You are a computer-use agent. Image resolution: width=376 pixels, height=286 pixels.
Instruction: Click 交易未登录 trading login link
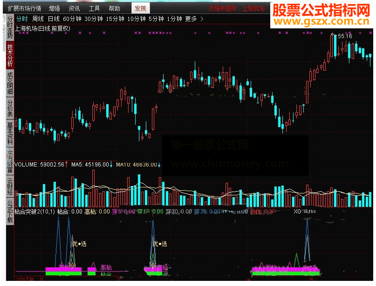click(222, 9)
